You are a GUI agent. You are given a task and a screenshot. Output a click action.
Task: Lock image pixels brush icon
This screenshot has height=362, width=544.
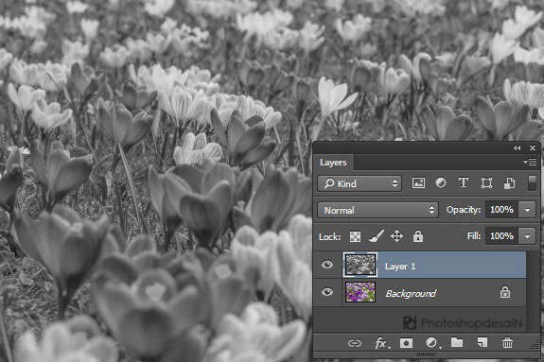[377, 236]
